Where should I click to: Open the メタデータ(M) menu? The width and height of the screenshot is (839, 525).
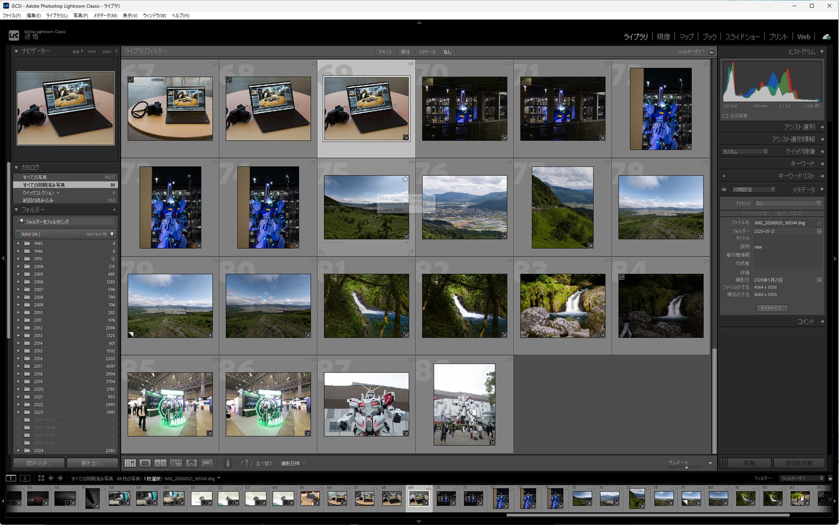click(105, 15)
